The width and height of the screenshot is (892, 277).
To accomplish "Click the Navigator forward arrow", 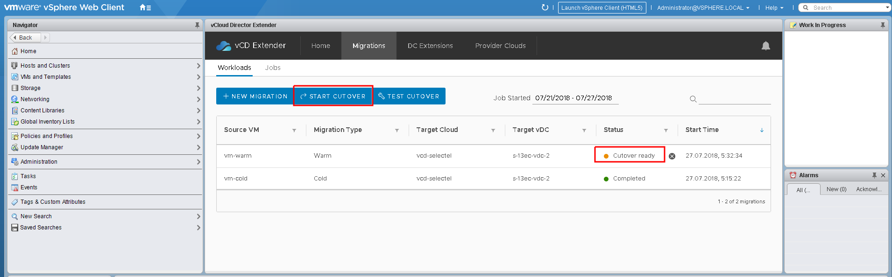I will click(x=45, y=38).
